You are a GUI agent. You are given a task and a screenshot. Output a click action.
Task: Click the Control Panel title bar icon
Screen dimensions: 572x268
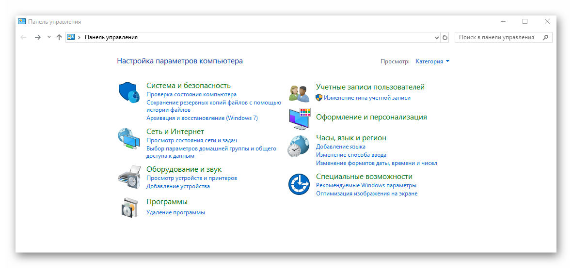pyautogui.click(x=22, y=21)
